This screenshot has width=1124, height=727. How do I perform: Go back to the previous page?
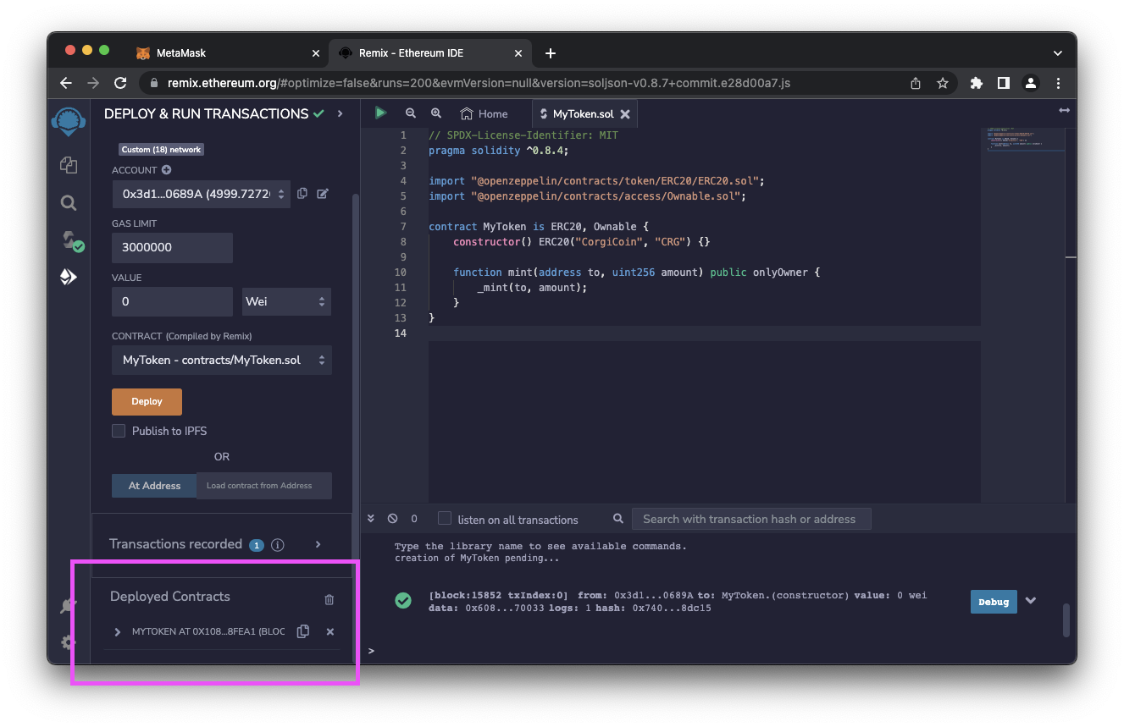click(66, 83)
